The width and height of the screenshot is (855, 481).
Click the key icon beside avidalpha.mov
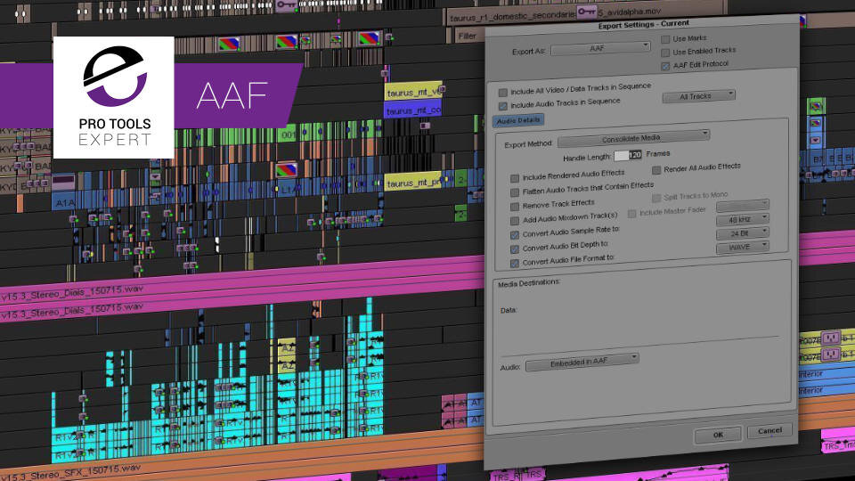tap(586, 11)
